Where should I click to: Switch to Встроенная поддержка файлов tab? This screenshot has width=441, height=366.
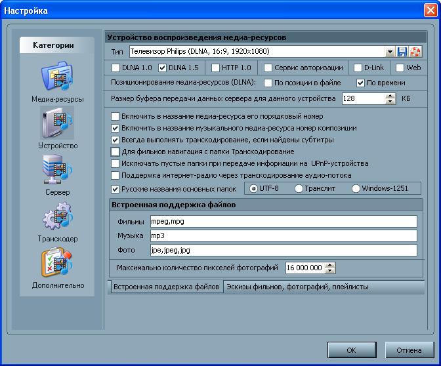click(x=166, y=287)
